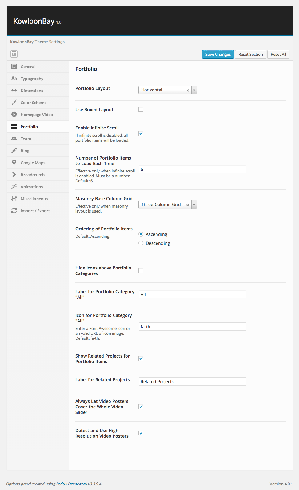Expand the Masonry Base Column Grid dropdown
Screen dimensions: 299x490
[194, 205]
